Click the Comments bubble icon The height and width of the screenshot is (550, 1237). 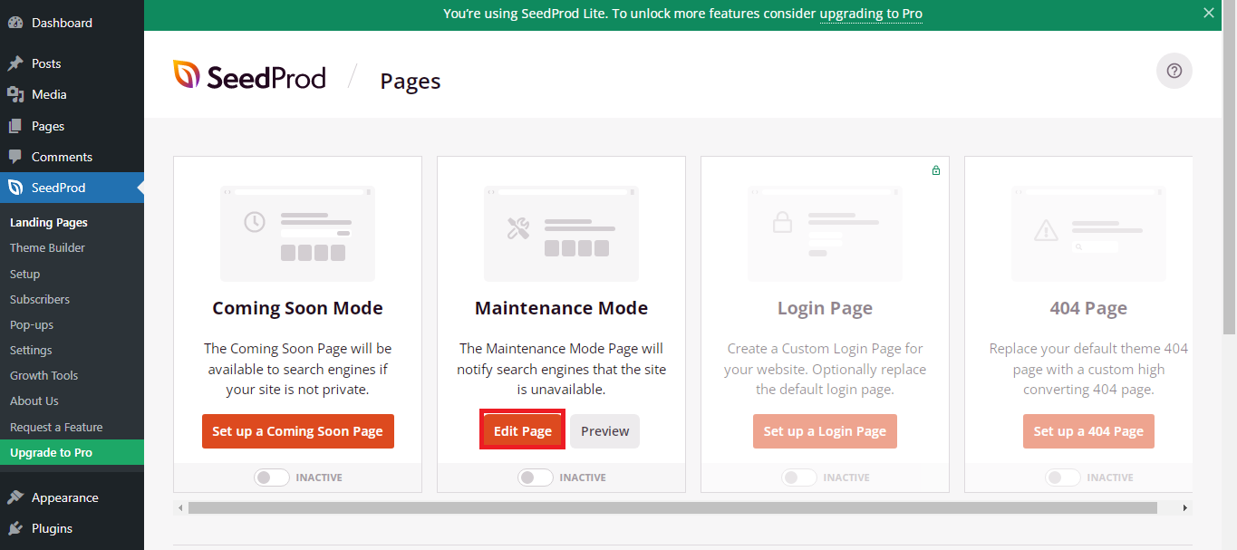coord(15,157)
